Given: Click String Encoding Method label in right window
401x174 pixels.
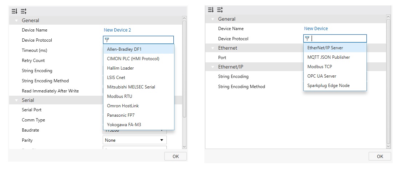Looking at the screenshot, I should [x=241, y=87].
